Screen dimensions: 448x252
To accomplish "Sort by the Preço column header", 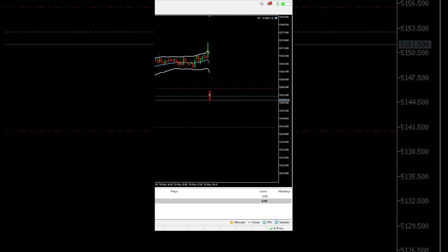I will pos(174,191).
